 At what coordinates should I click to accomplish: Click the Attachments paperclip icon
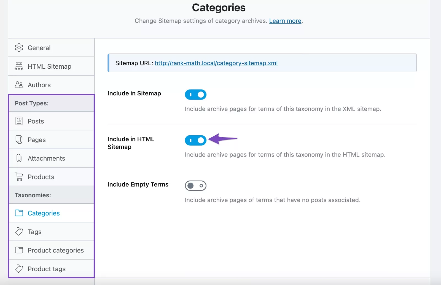pyautogui.click(x=19, y=158)
